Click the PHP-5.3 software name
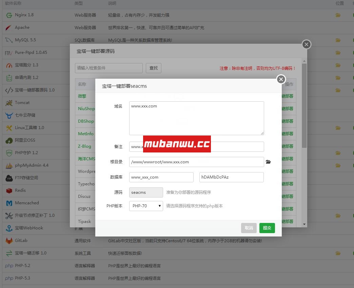 (x=22, y=278)
